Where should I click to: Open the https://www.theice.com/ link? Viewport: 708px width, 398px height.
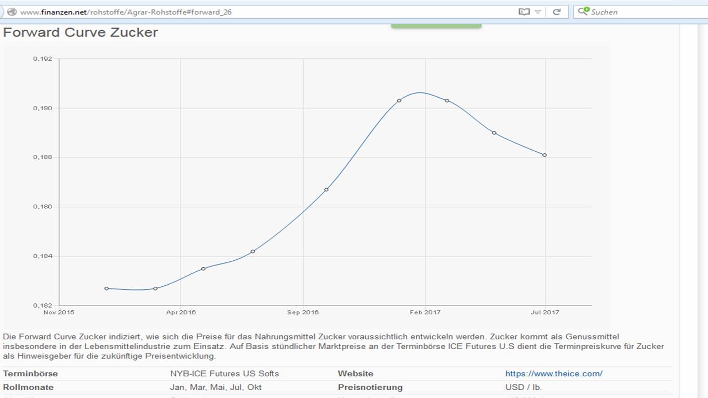[x=554, y=374]
